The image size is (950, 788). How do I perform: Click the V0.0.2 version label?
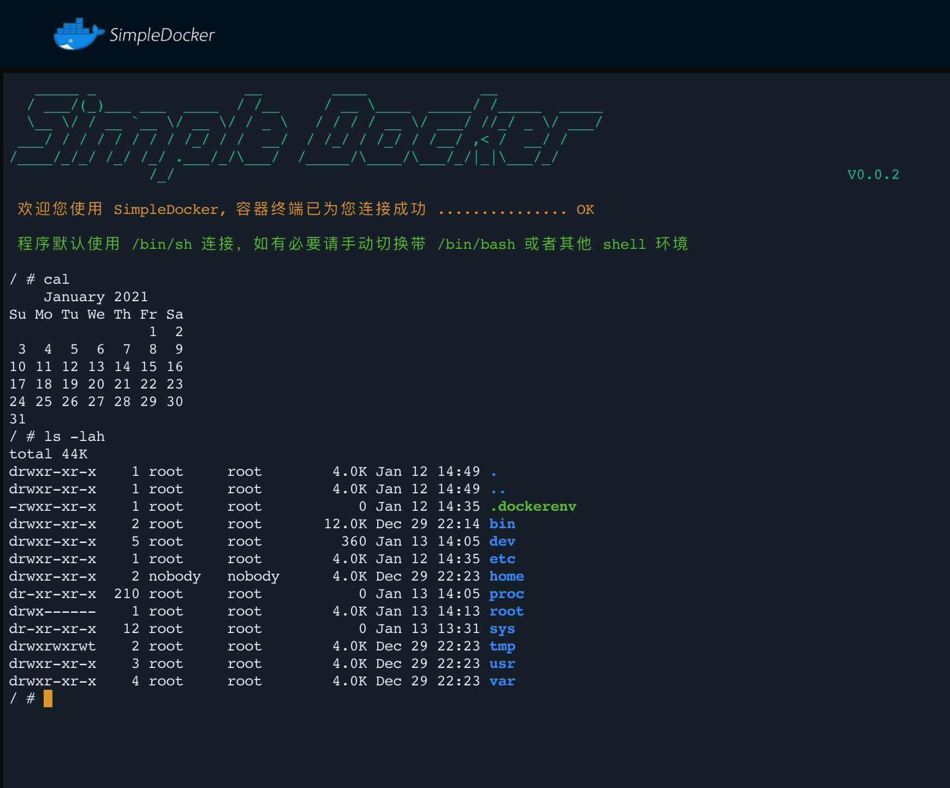point(873,175)
